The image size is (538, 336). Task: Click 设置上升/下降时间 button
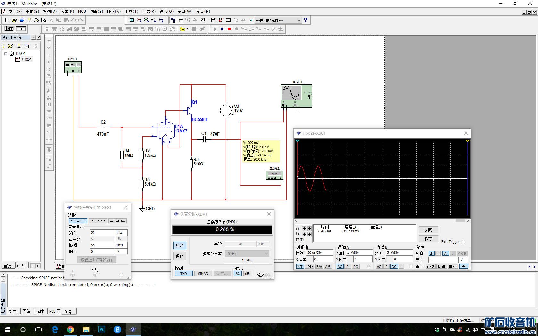pos(96,260)
